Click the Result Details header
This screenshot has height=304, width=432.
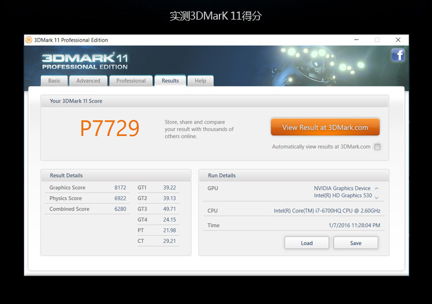pyautogui.click(x=66, y=176)
